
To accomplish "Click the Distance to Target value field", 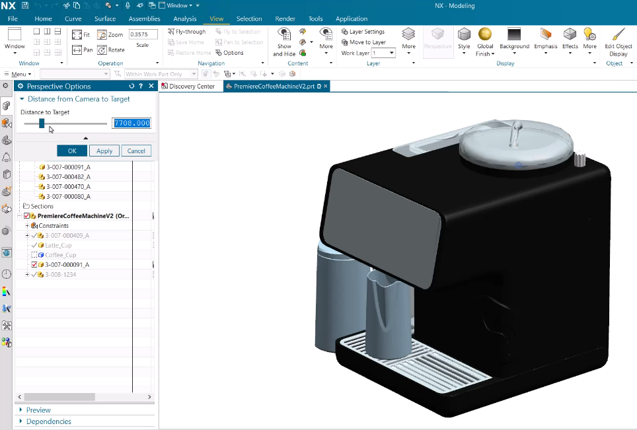I will [131, 123].
